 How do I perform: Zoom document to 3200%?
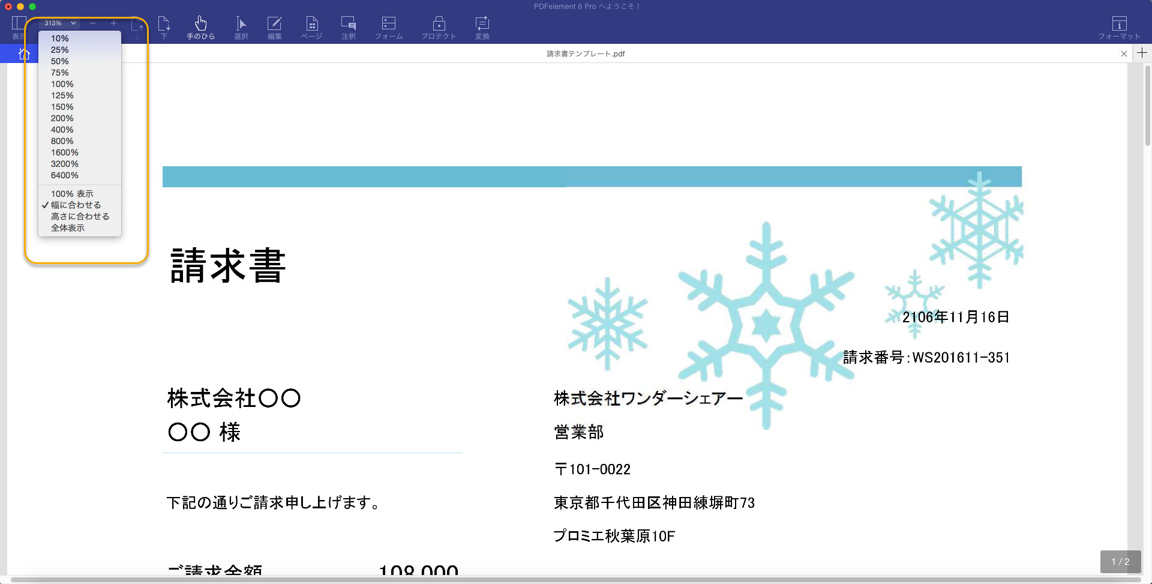click(x=80, y=164)
